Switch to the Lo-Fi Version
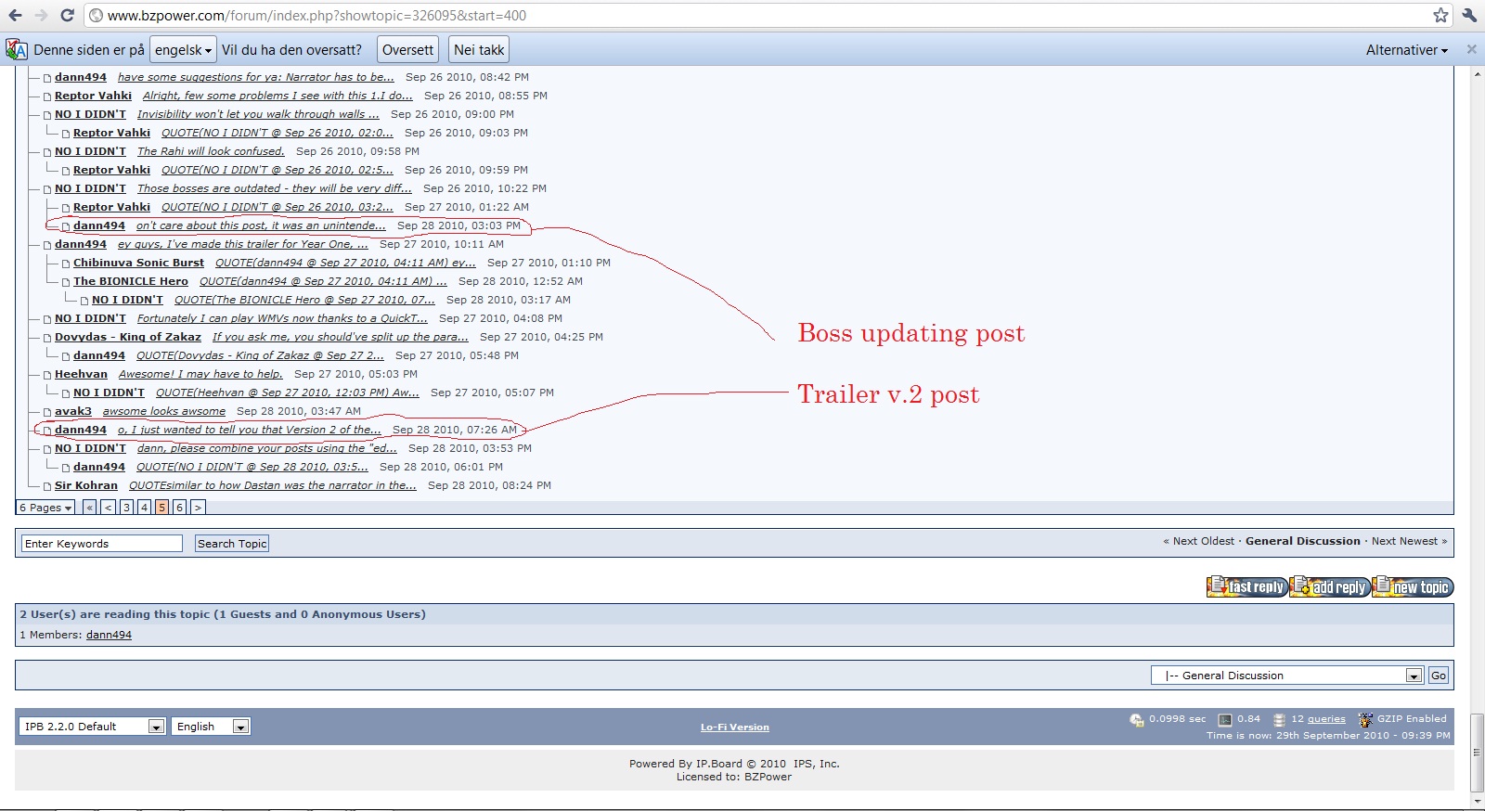1485x811 pixels. point(735,727)
